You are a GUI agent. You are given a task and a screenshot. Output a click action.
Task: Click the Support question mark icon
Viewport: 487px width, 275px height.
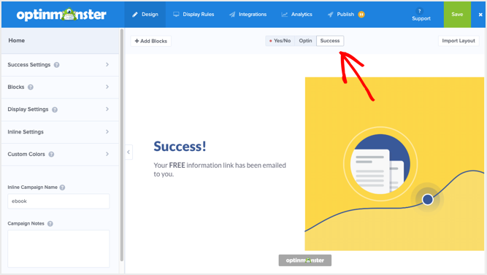419,11
